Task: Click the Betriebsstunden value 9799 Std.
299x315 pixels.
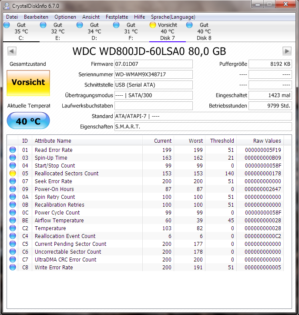Action: click(x=270, y=106)
